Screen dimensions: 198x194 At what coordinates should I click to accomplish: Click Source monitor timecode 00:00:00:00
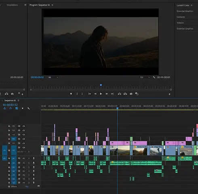tap(17, 77)
